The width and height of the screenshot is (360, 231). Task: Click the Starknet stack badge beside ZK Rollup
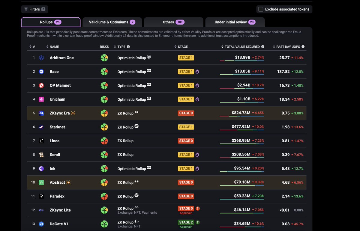coord(136,126)
